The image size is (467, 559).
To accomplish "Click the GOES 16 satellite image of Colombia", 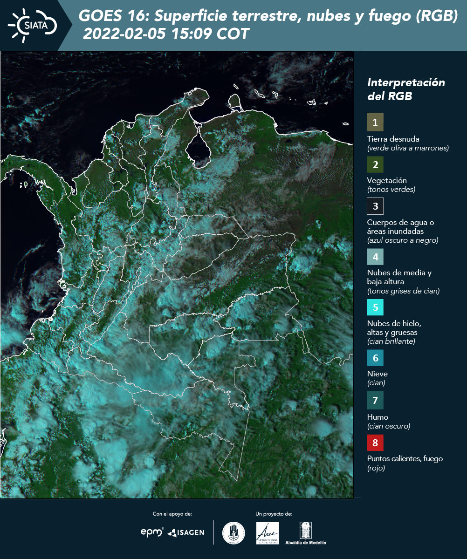I will point(177,274).
